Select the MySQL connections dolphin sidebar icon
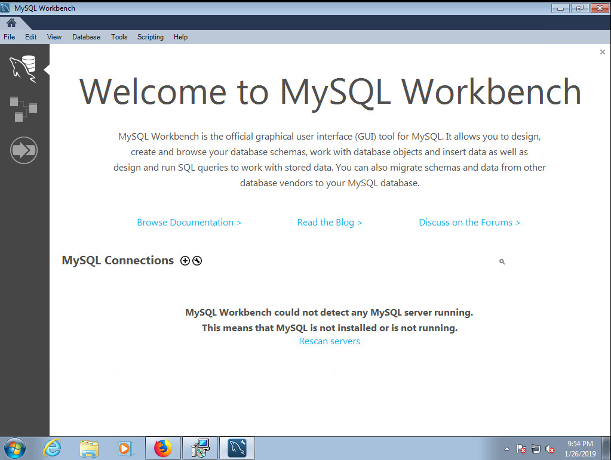Screen dimensions: 611x460 (x=23, y=69)
